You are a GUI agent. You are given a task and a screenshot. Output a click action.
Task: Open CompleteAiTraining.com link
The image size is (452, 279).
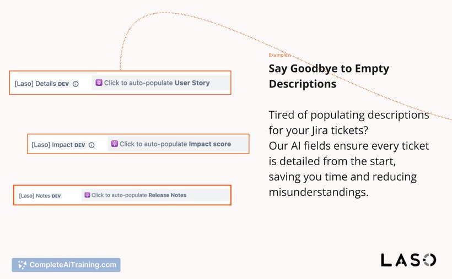tap(66, 265)
